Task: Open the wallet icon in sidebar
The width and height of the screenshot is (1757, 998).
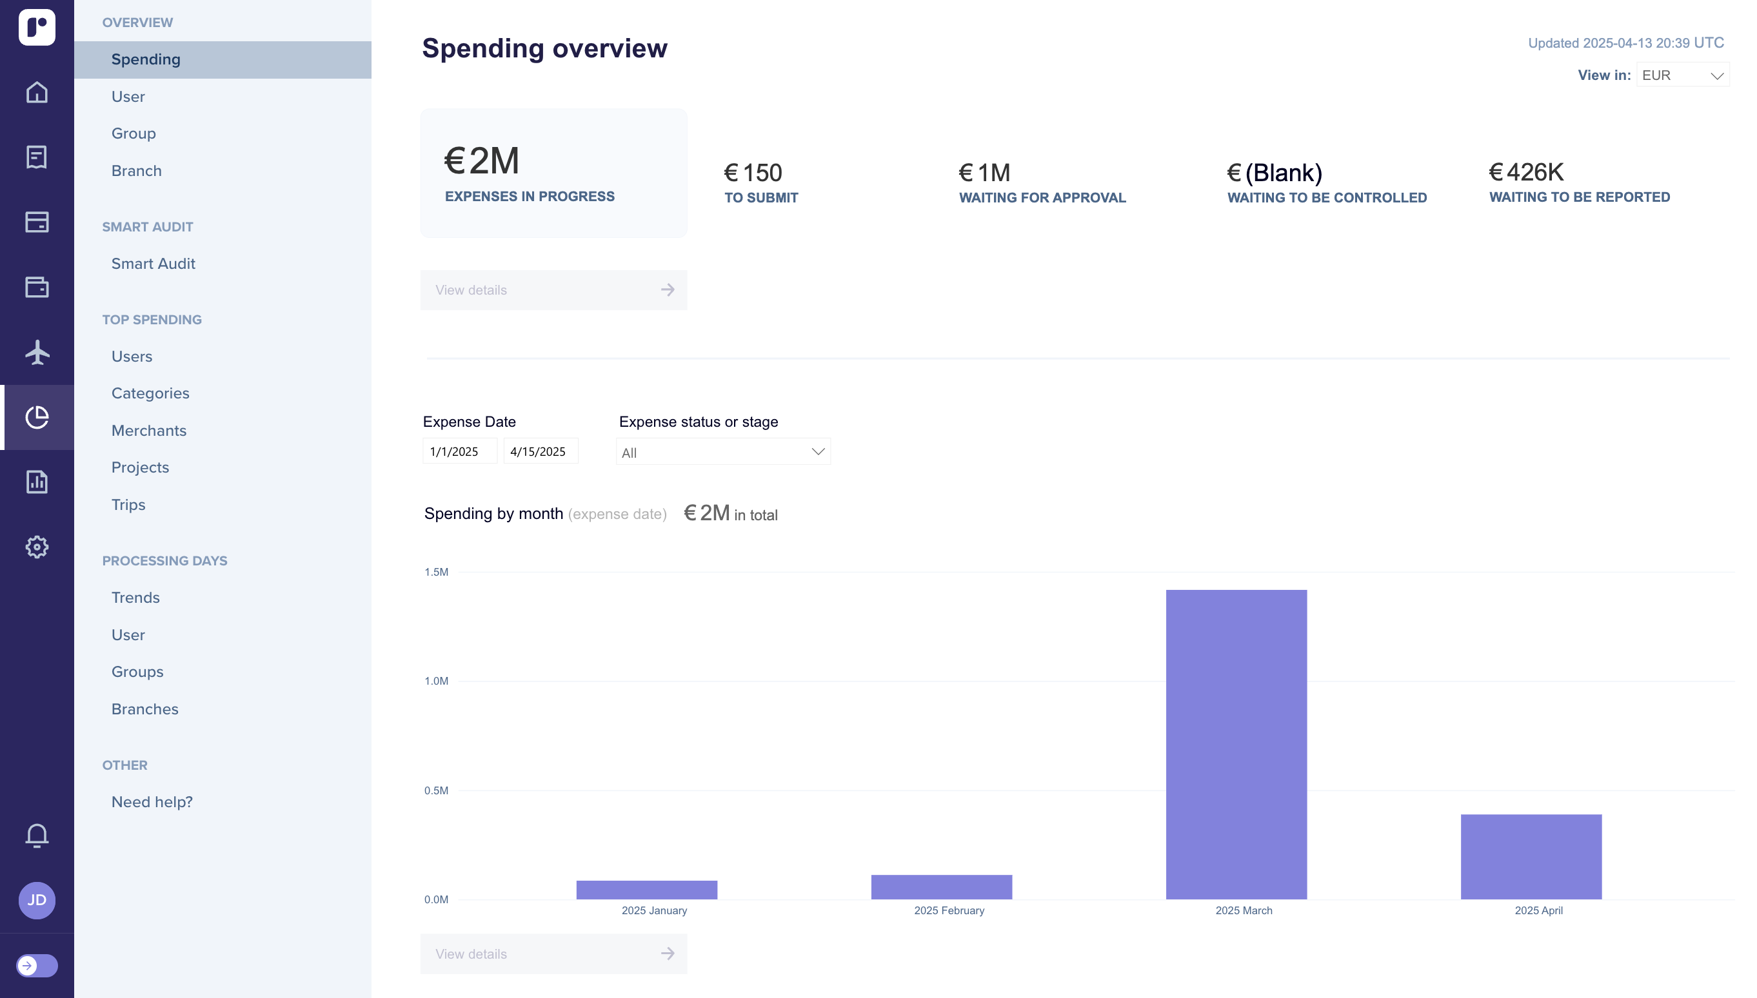Action: (37, 287)
